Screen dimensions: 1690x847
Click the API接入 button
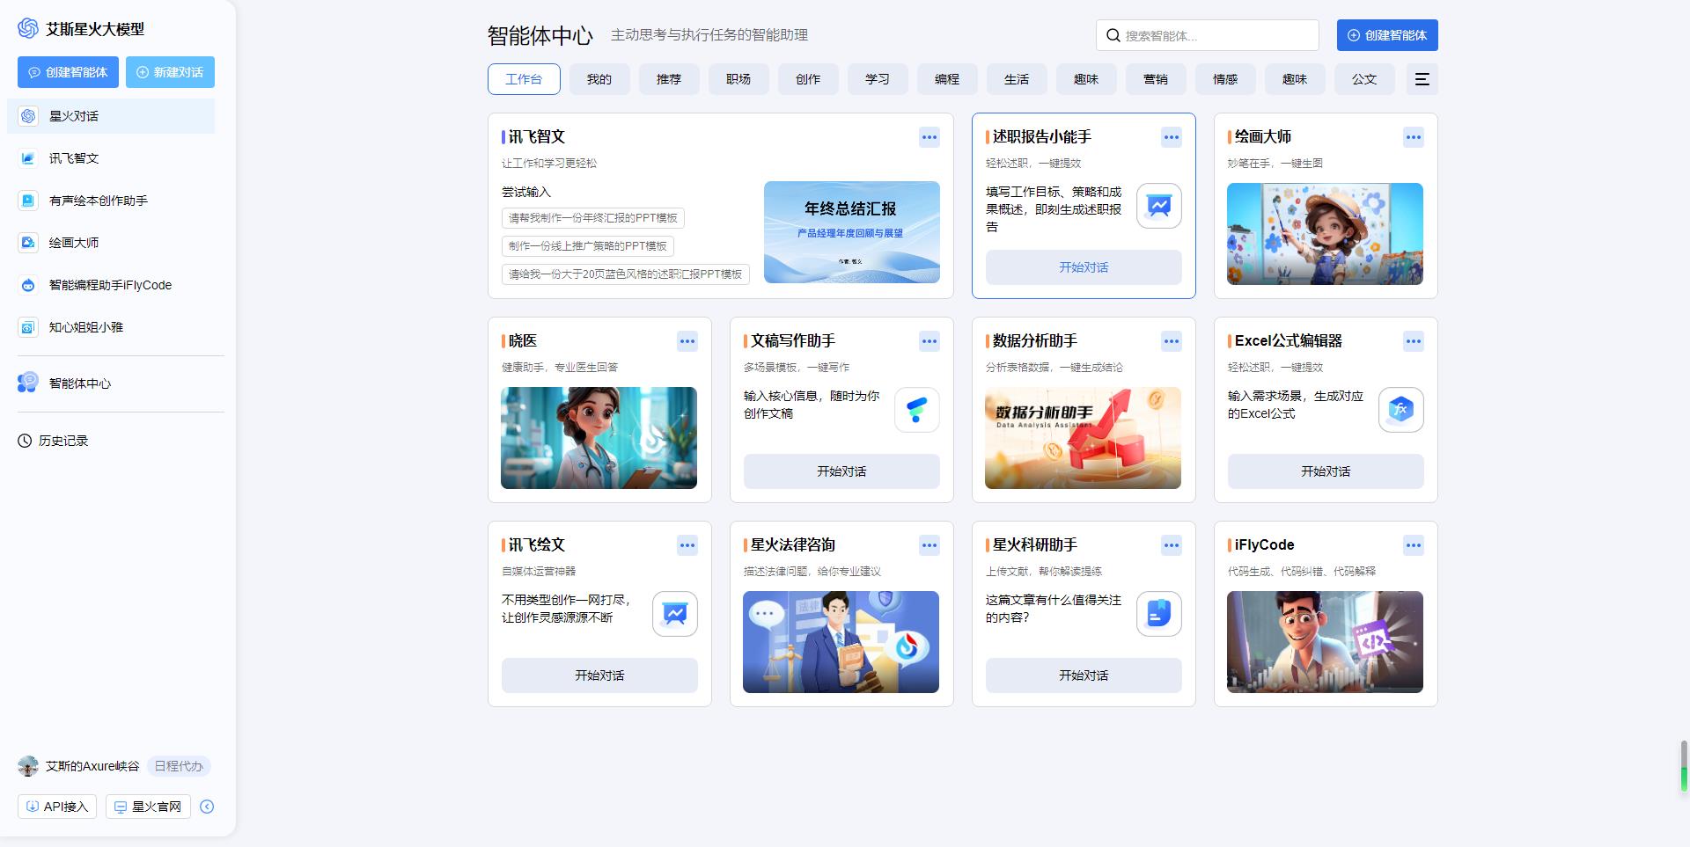(57, 807)
